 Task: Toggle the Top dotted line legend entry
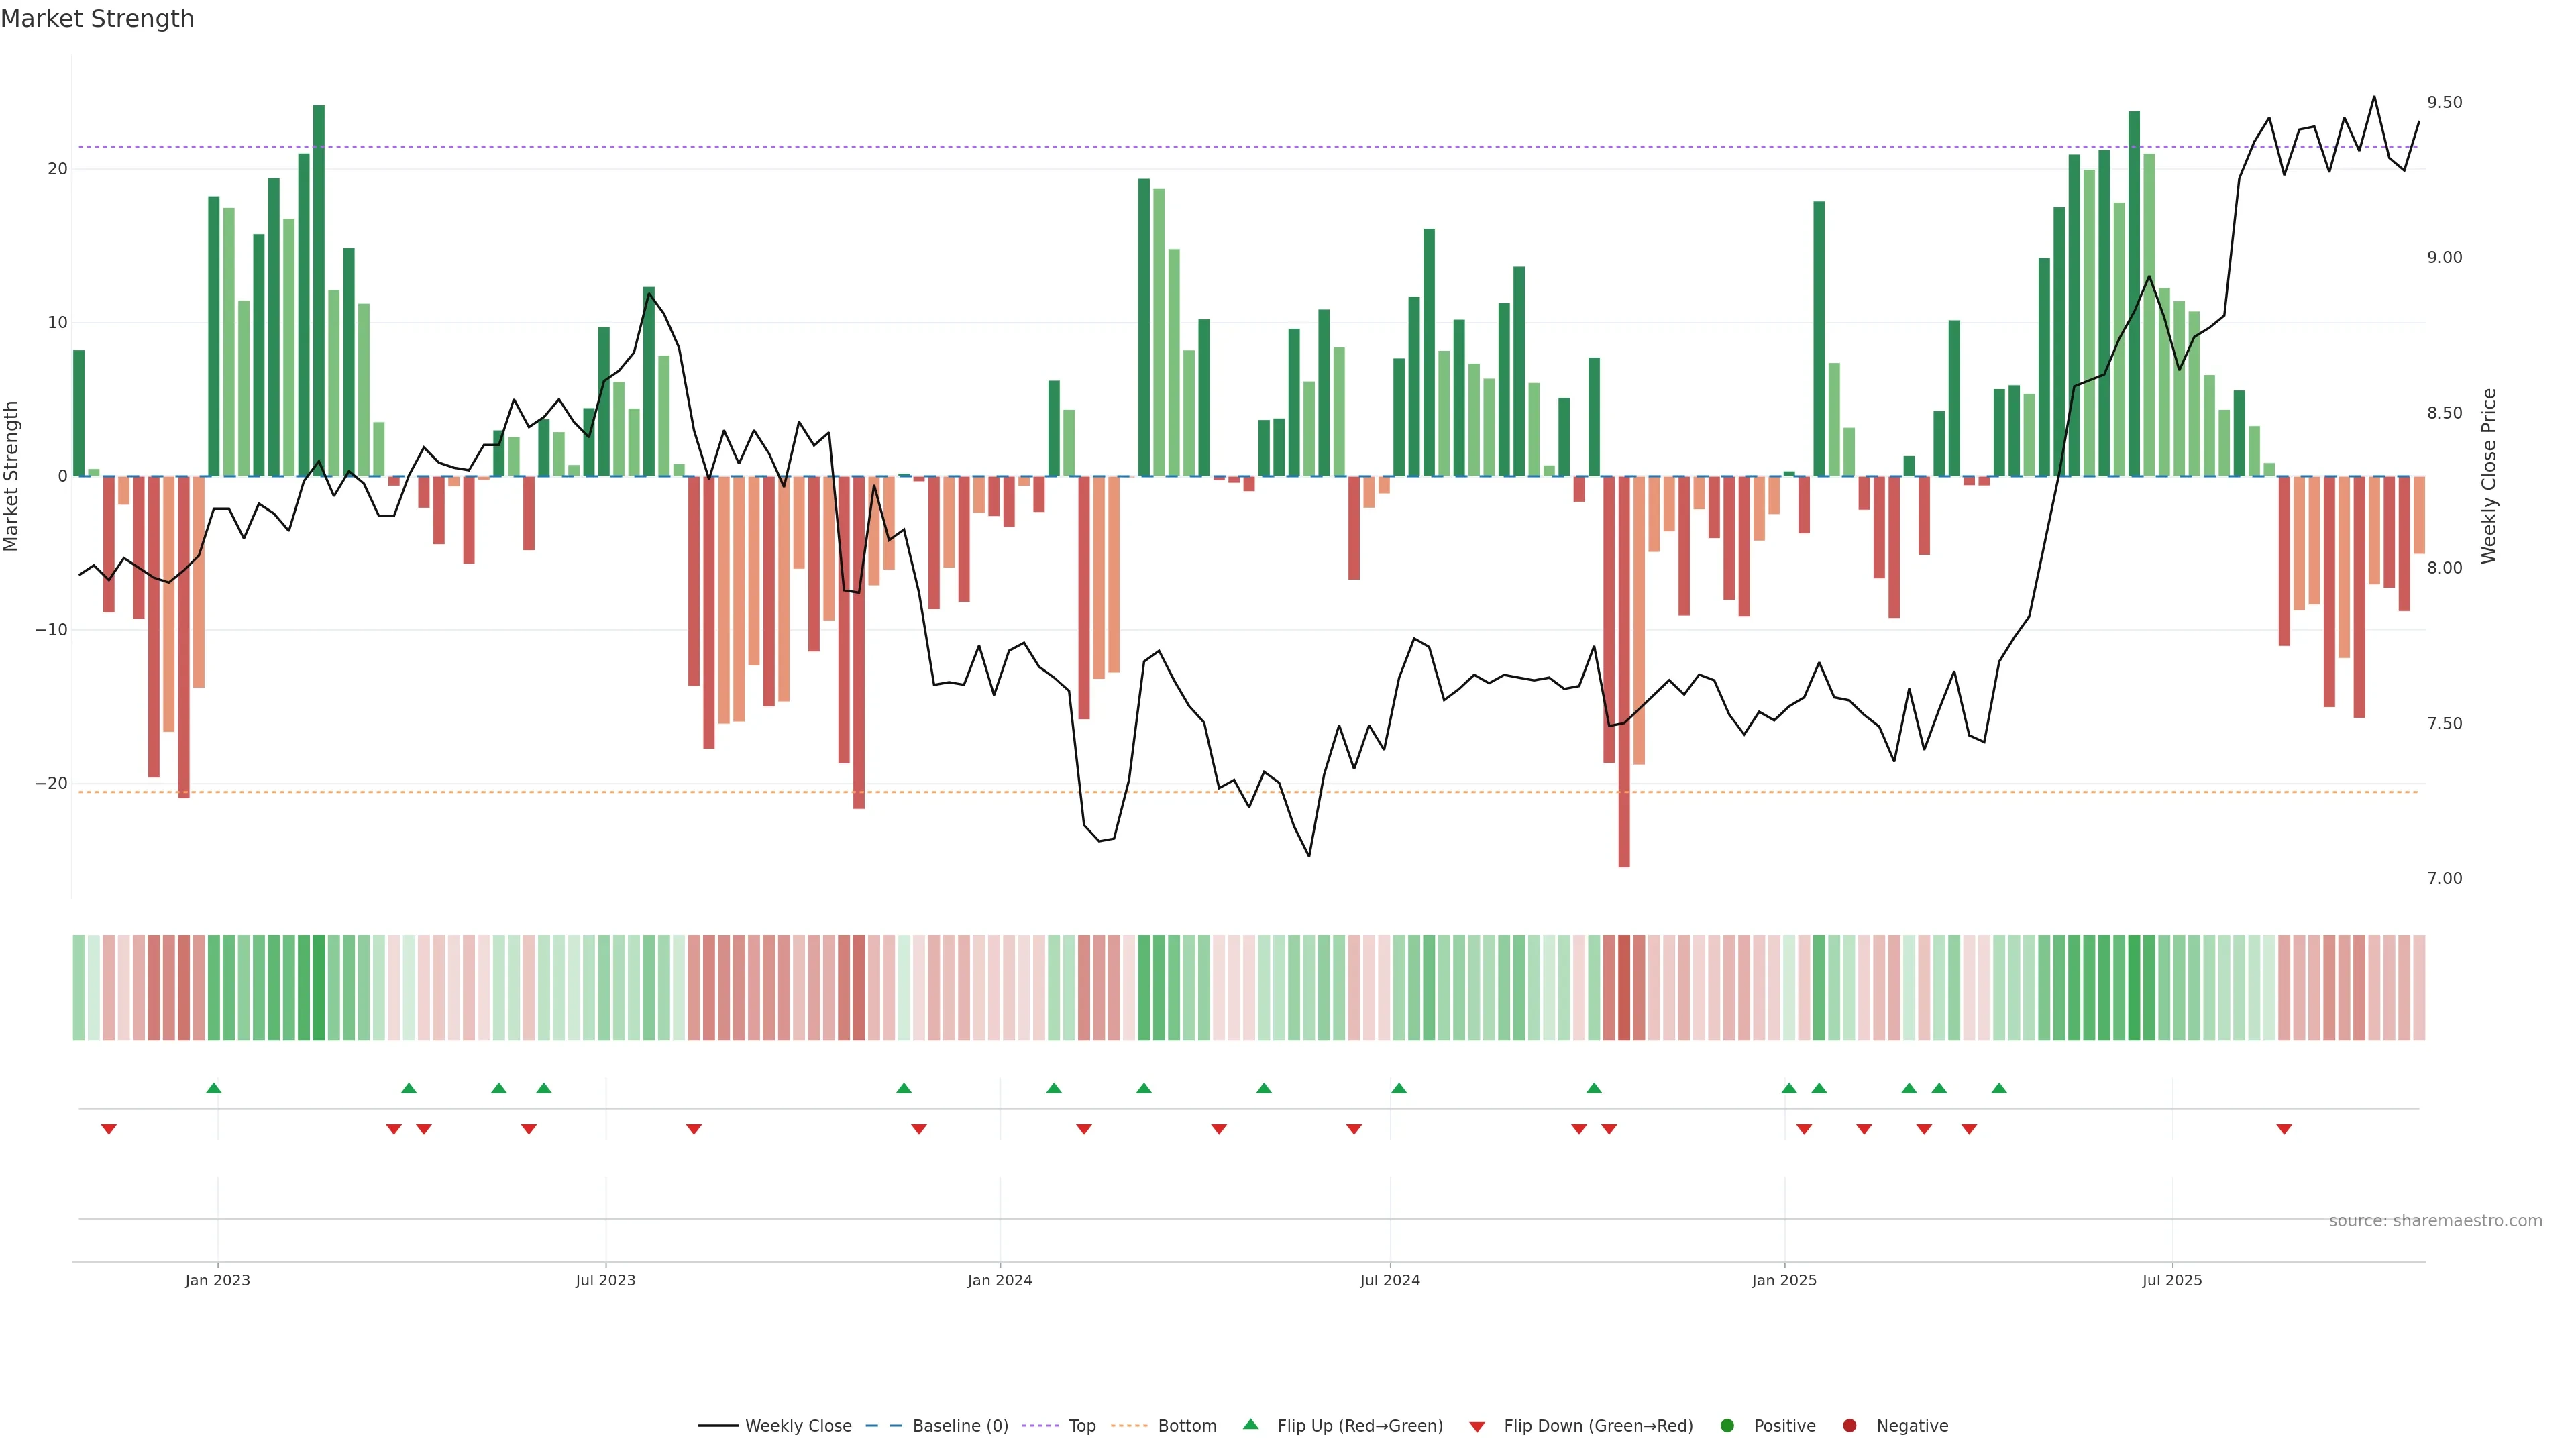(1081, 1425)
